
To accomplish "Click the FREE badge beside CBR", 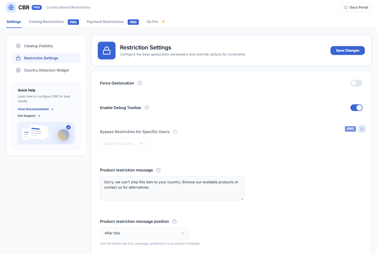I will coord(37,7).
